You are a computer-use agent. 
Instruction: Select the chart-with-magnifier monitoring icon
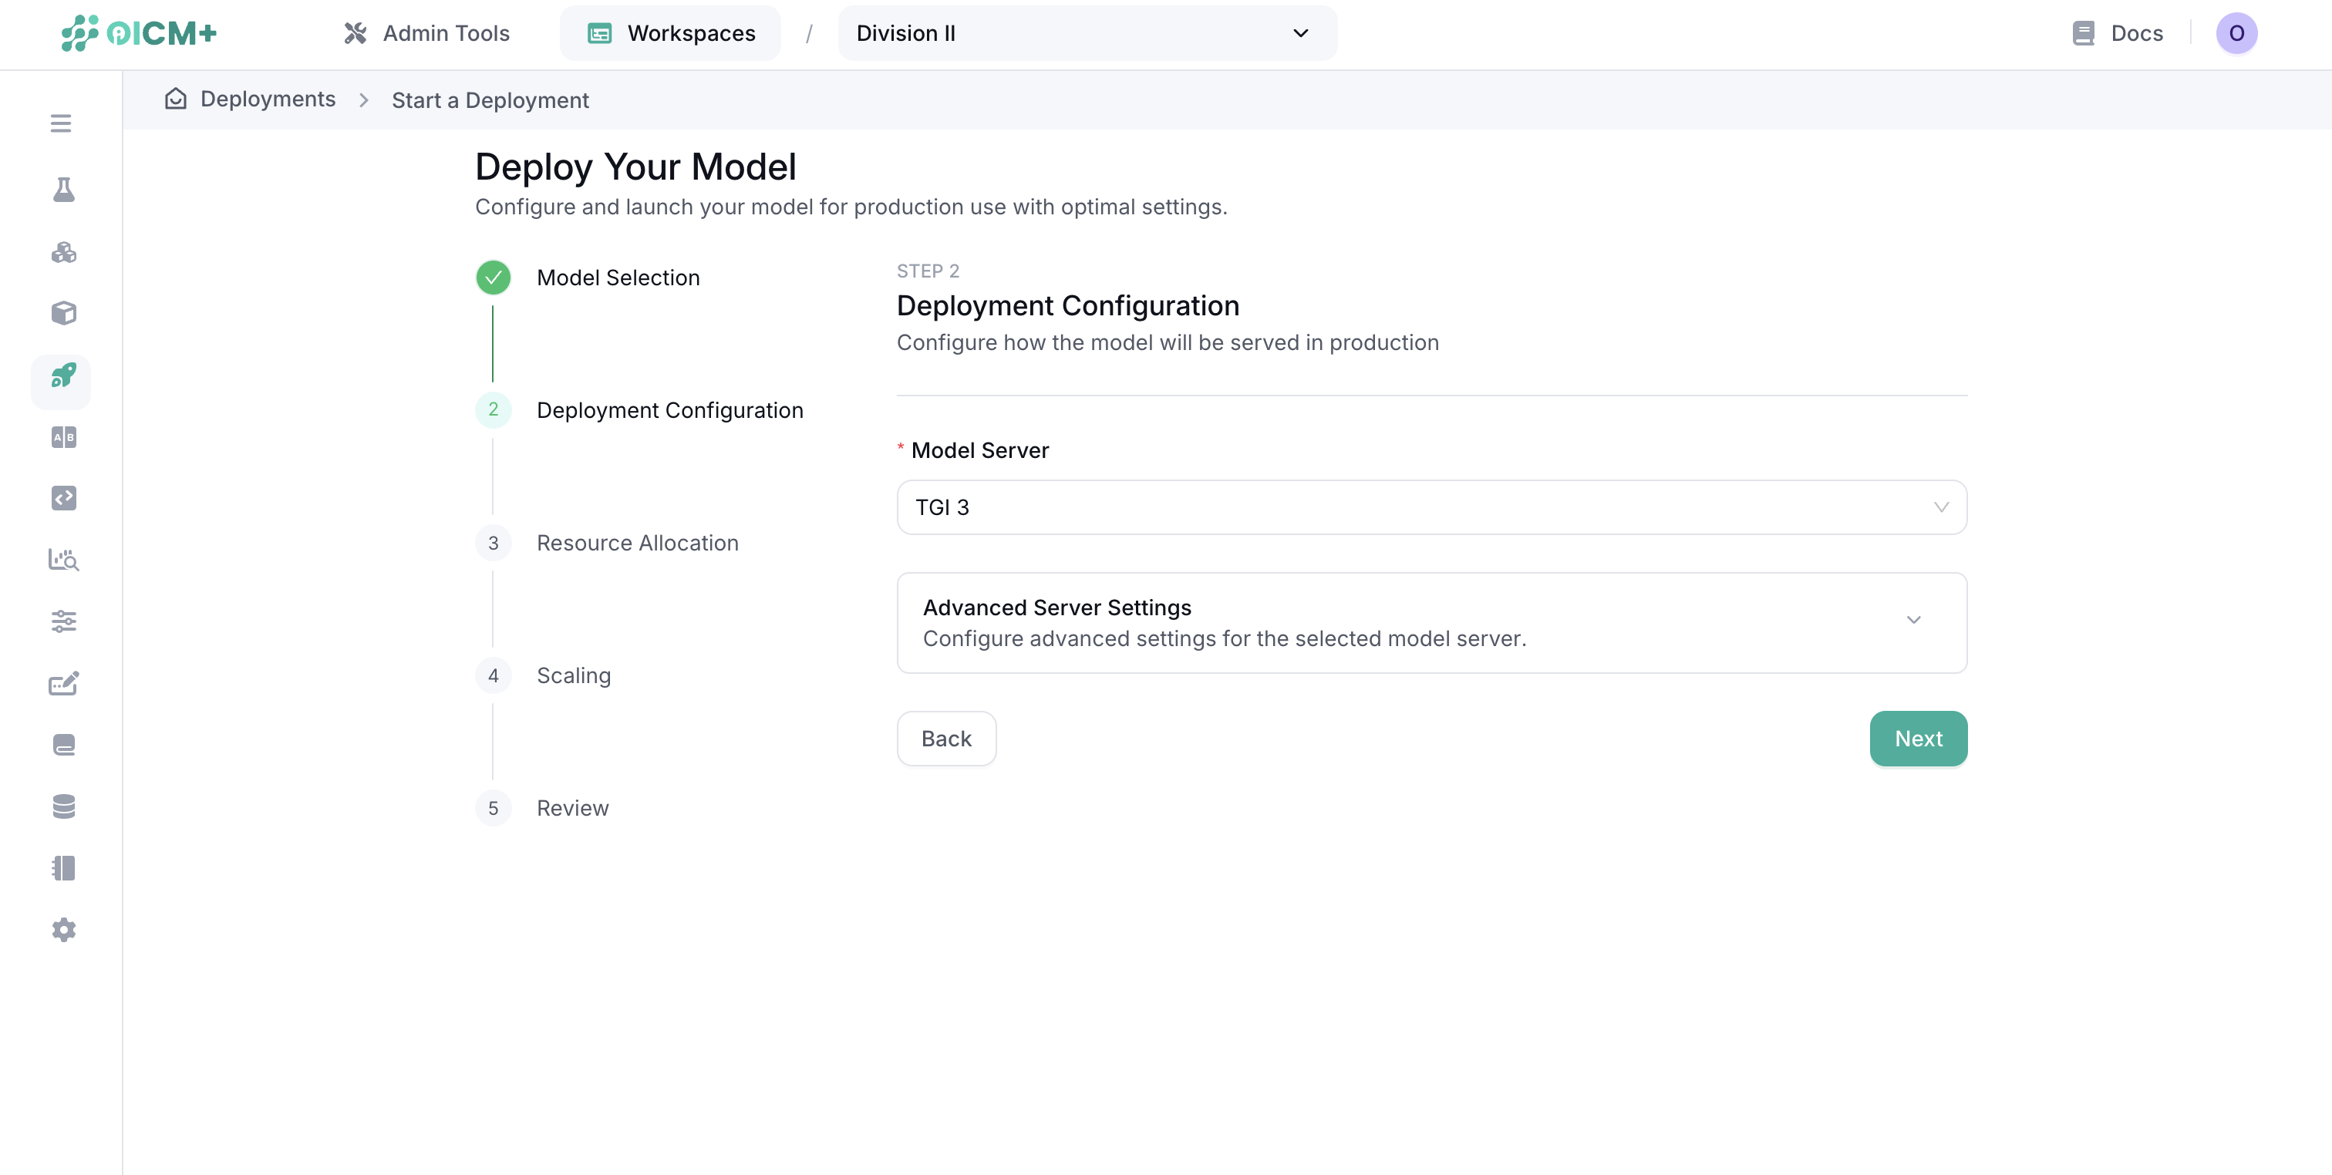[62, 560]
